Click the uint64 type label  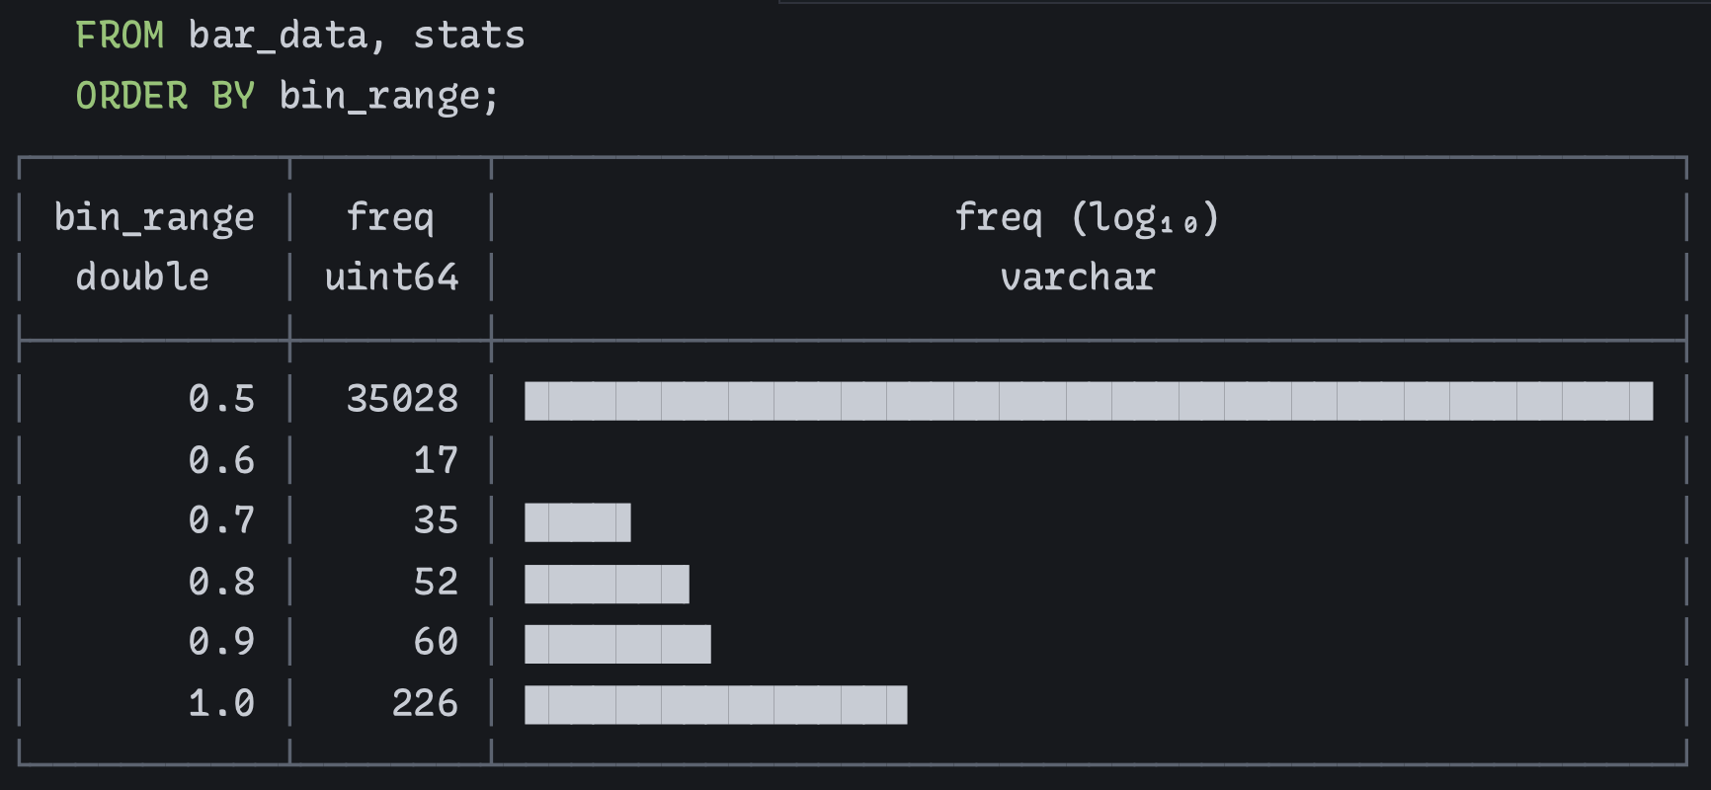click(391, 277)
